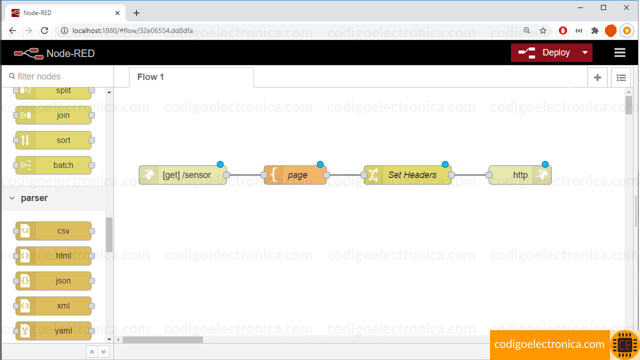Screen dimensions: 640x360
Task: Open browser zoom magnifier icon
Action: point(527,30)
